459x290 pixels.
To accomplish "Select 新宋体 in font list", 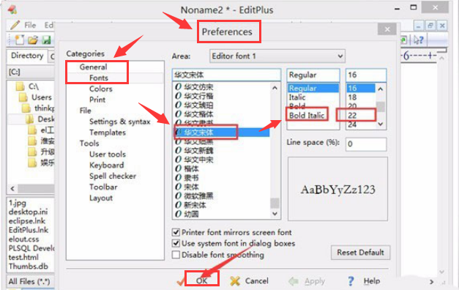I will pyautogui.click(x=195, y=205).
